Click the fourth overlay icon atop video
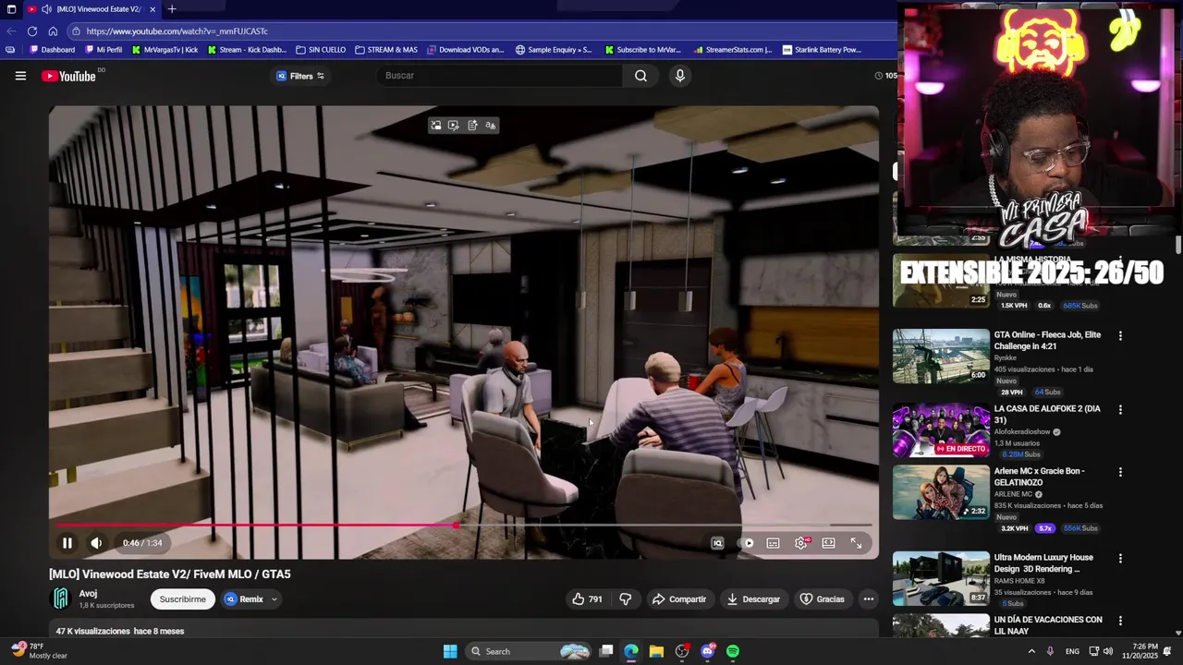Image resolution: width=1183 pixels, height=665 pixels. click(491, 126)
